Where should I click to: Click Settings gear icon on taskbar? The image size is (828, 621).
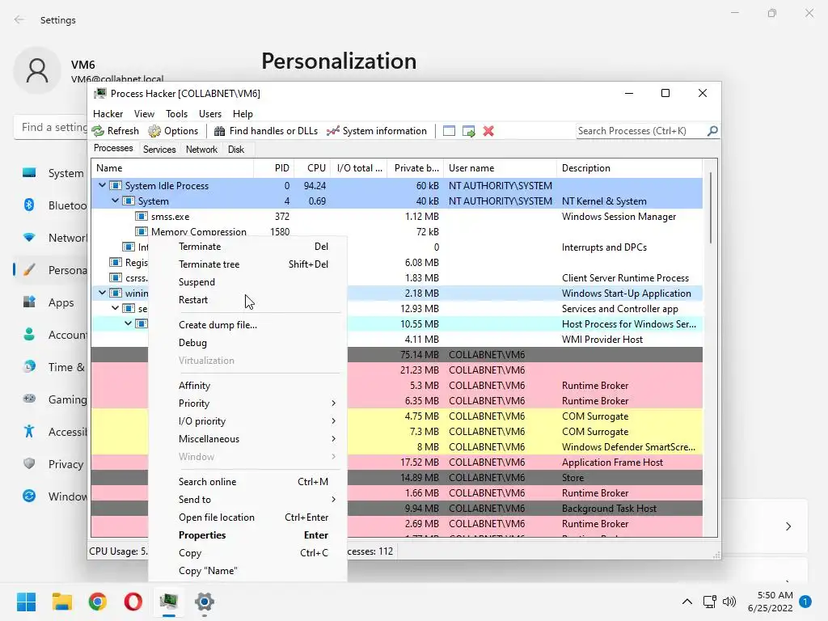coord(205,602)
